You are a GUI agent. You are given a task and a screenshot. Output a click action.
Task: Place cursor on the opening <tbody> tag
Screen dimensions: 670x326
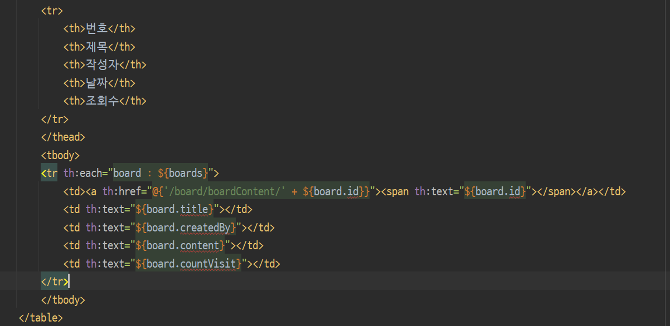(60, 155)
